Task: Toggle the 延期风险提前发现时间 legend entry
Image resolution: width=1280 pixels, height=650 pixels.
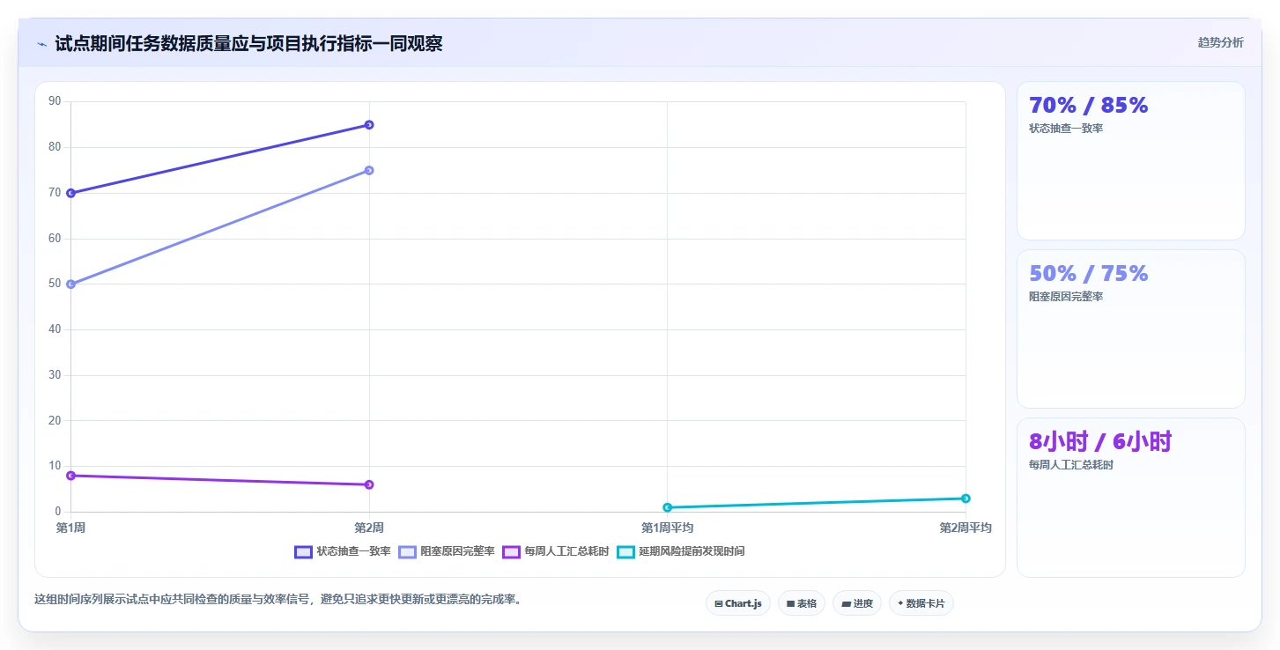Action: pos(681,551)
